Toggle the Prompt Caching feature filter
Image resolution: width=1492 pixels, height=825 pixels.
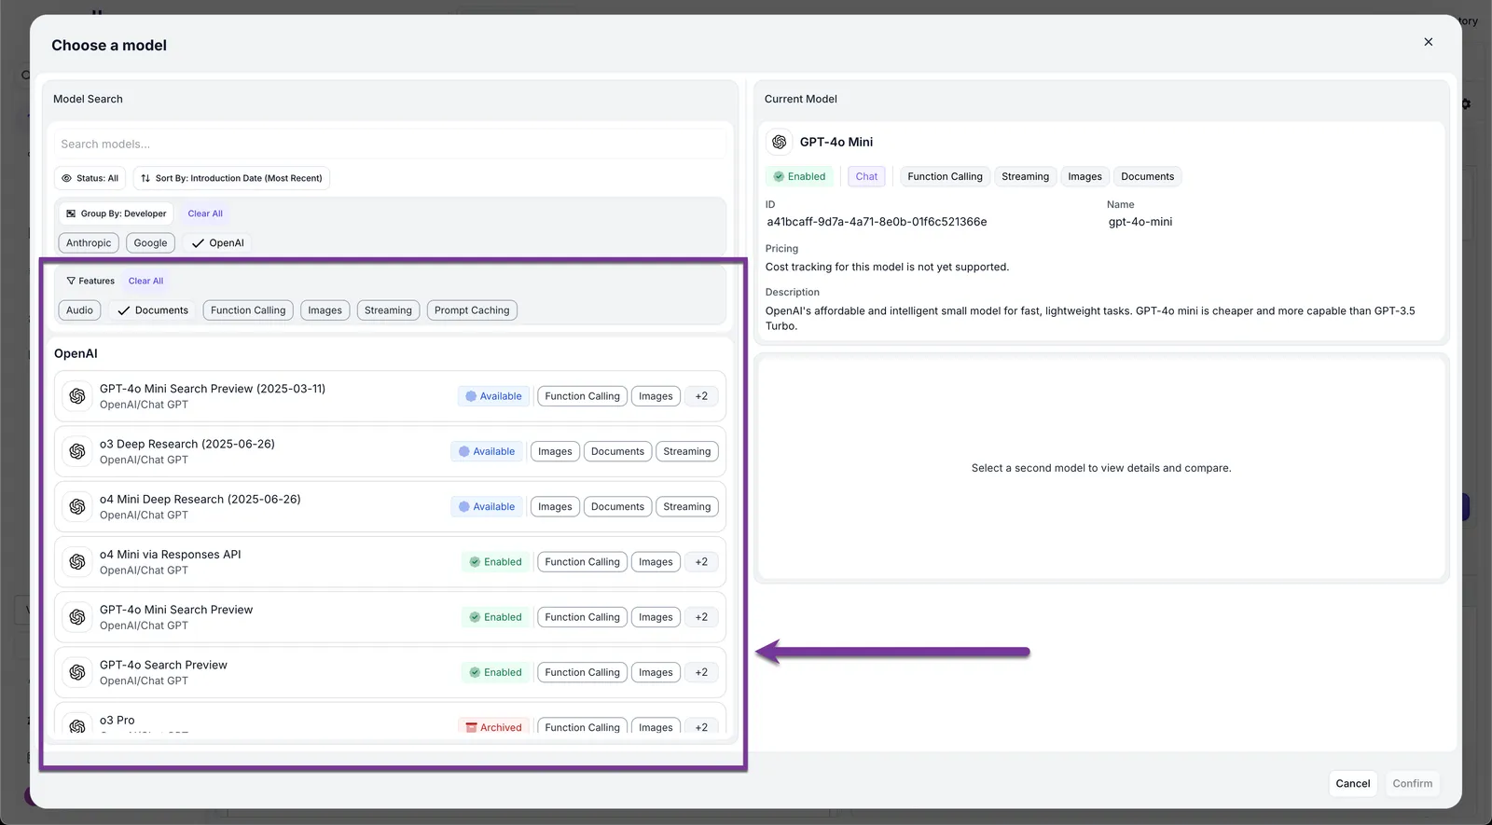tap(472, 310)
